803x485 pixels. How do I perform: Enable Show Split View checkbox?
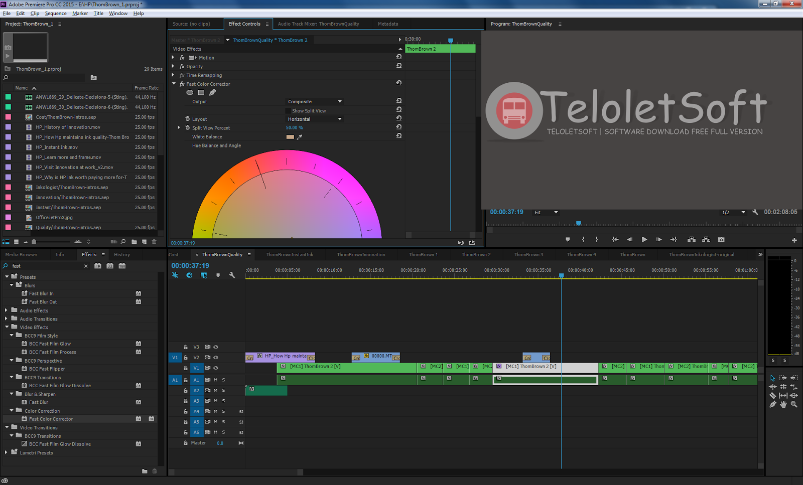click(289, 111)
